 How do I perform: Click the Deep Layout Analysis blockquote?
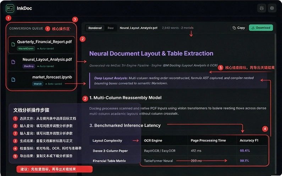point(178,81)
